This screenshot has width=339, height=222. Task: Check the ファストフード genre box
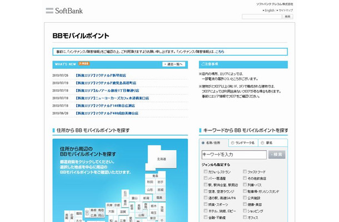pyautogui.click(x=245, y=171)
